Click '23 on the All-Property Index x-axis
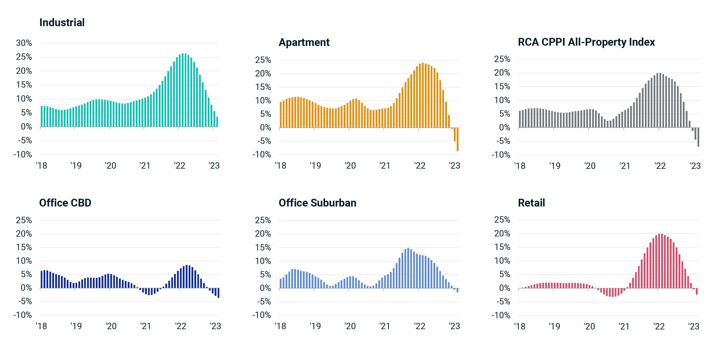Screen dimensions: 719x359 695,166
